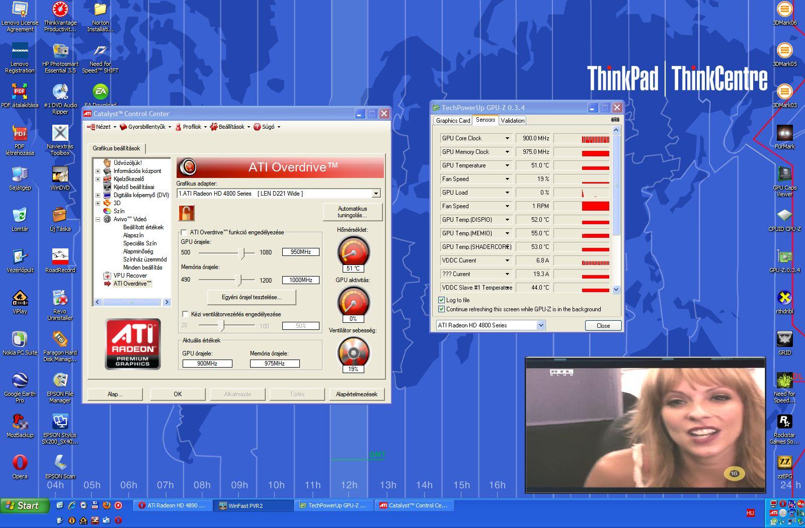Click Egyéni órajel tesztelése button
Image resolution: width=805 pixels, height=528 pixels.
pyautogui.click(x=252, y=297)
